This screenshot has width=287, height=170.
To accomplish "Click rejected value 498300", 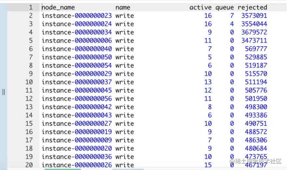I will pos(256,107).
